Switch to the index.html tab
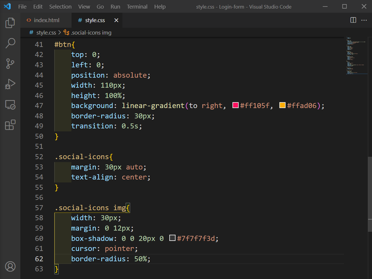Viewport: 372px width, 279px height. pos(46,20)
